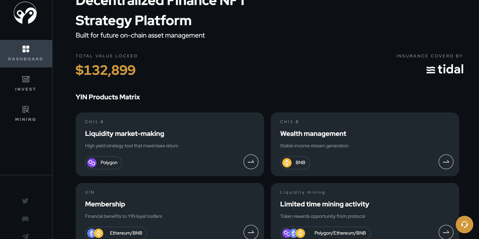
Task: Select the BNB network chip
Action: coord(295,162)
